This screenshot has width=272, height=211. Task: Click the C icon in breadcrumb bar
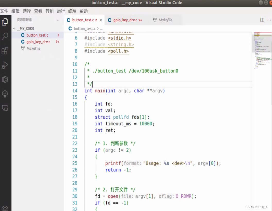click(70, 28)
